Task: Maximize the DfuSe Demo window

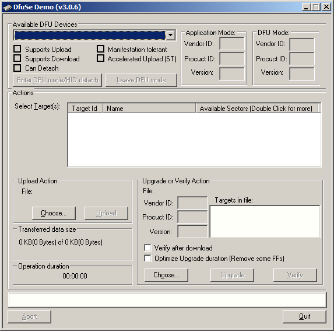Action: (316, 7)
